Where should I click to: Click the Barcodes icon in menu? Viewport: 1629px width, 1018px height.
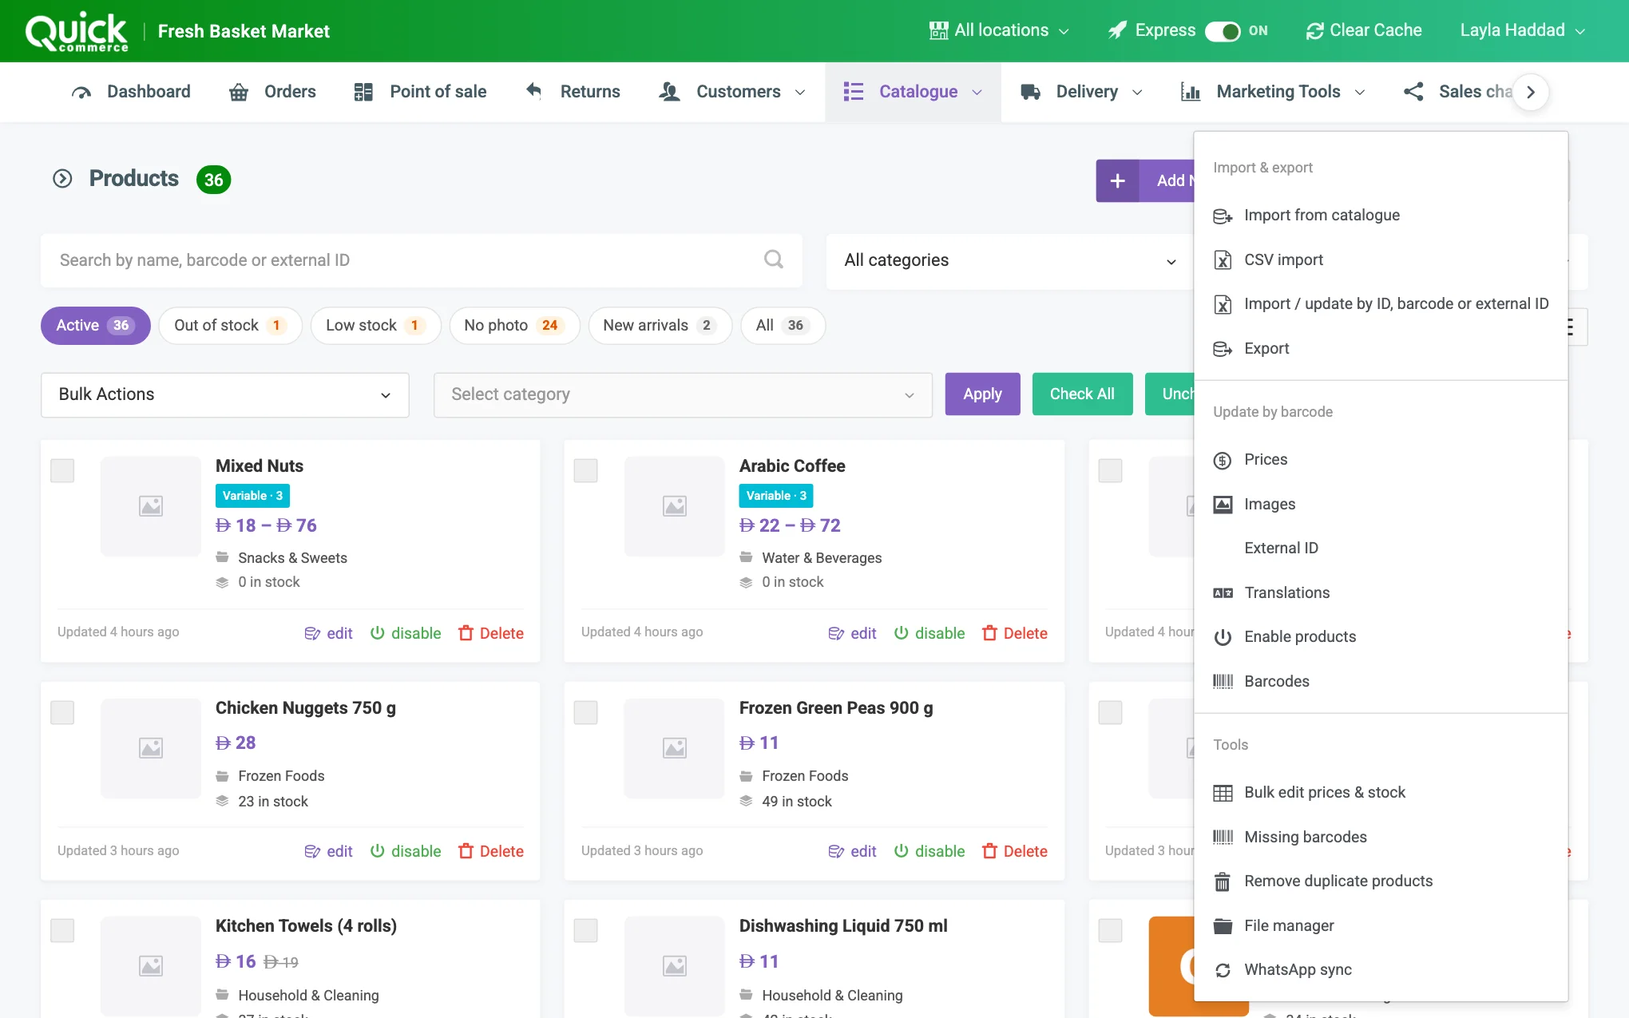pos(1223,681)
